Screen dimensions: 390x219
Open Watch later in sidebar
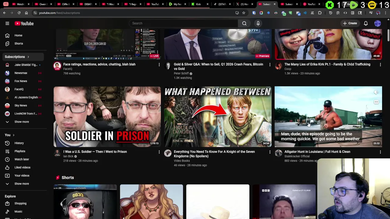pyautogui.click(x=23, y=159)
